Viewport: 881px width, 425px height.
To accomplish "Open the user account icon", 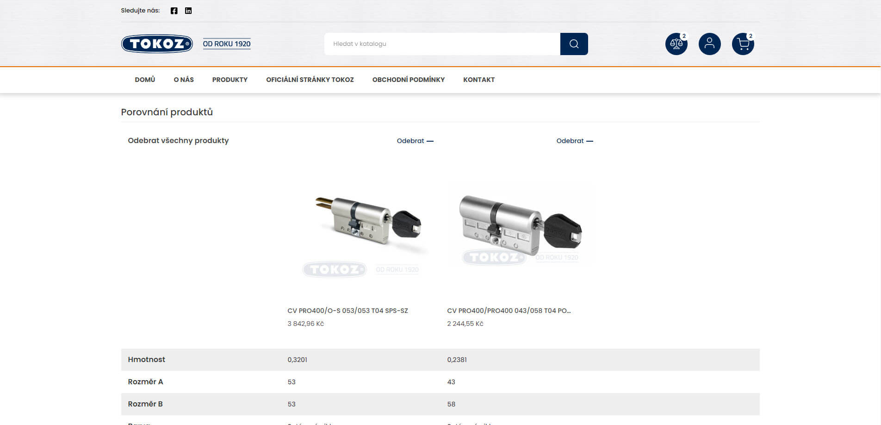I will click(x=709, y=44).
